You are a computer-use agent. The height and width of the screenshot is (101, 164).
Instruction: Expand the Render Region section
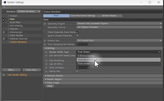pos(46,79)
